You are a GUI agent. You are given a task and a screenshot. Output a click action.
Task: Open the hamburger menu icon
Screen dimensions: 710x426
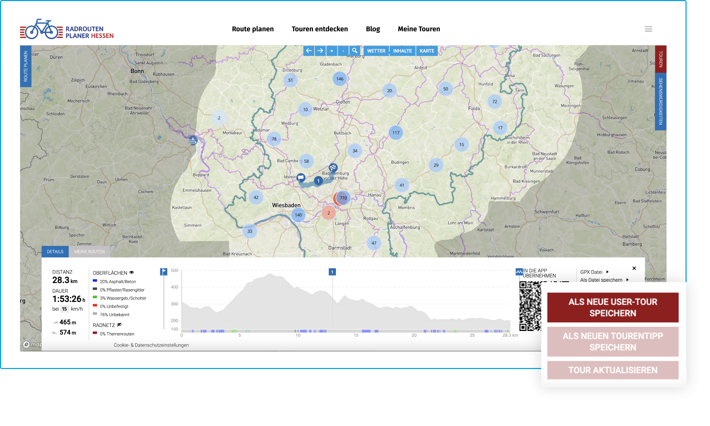coord(648,29)
